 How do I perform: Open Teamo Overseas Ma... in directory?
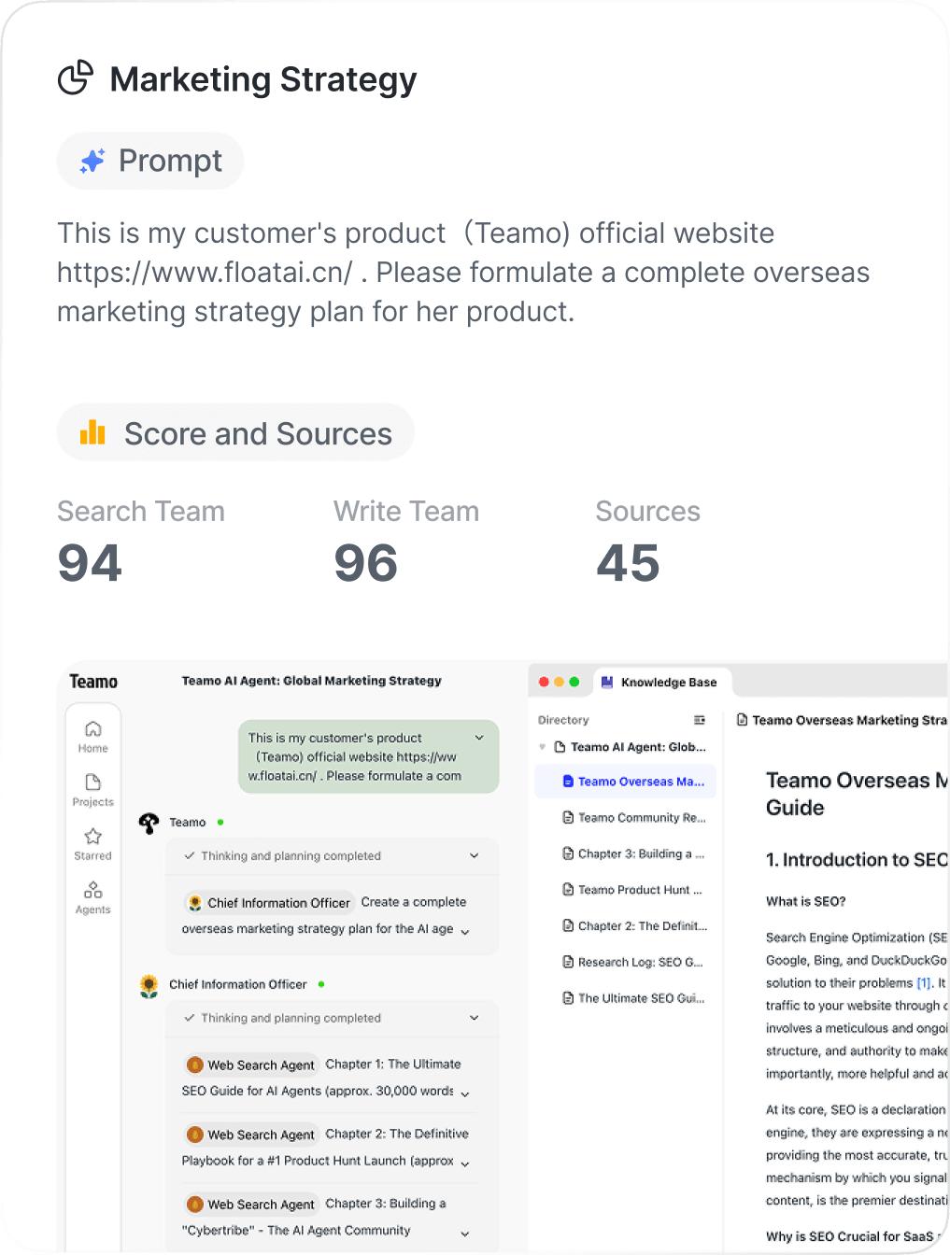tap(625, 782)
